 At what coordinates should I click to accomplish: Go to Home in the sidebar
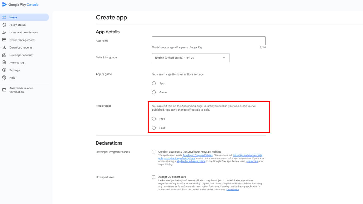click(13, 17)
